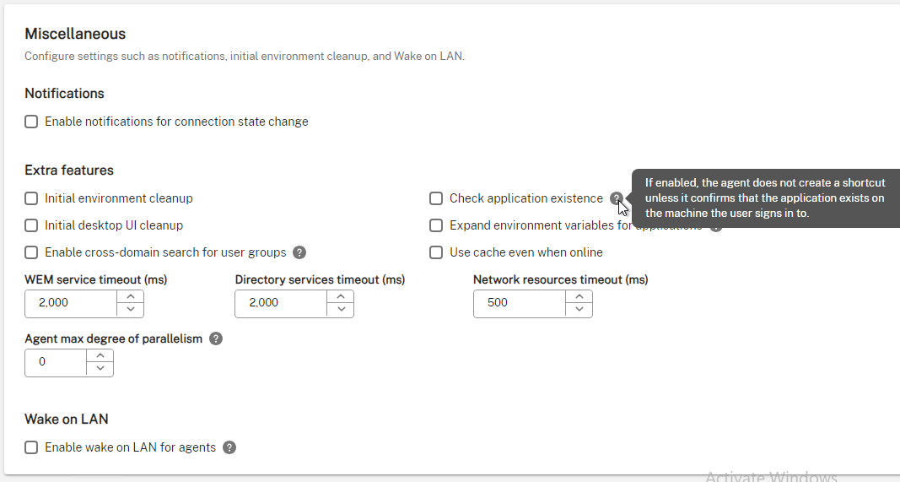Click help icon for wake on LAN
Image resolution: width=900 pixels, height=482 pixels.
[229, 447]
